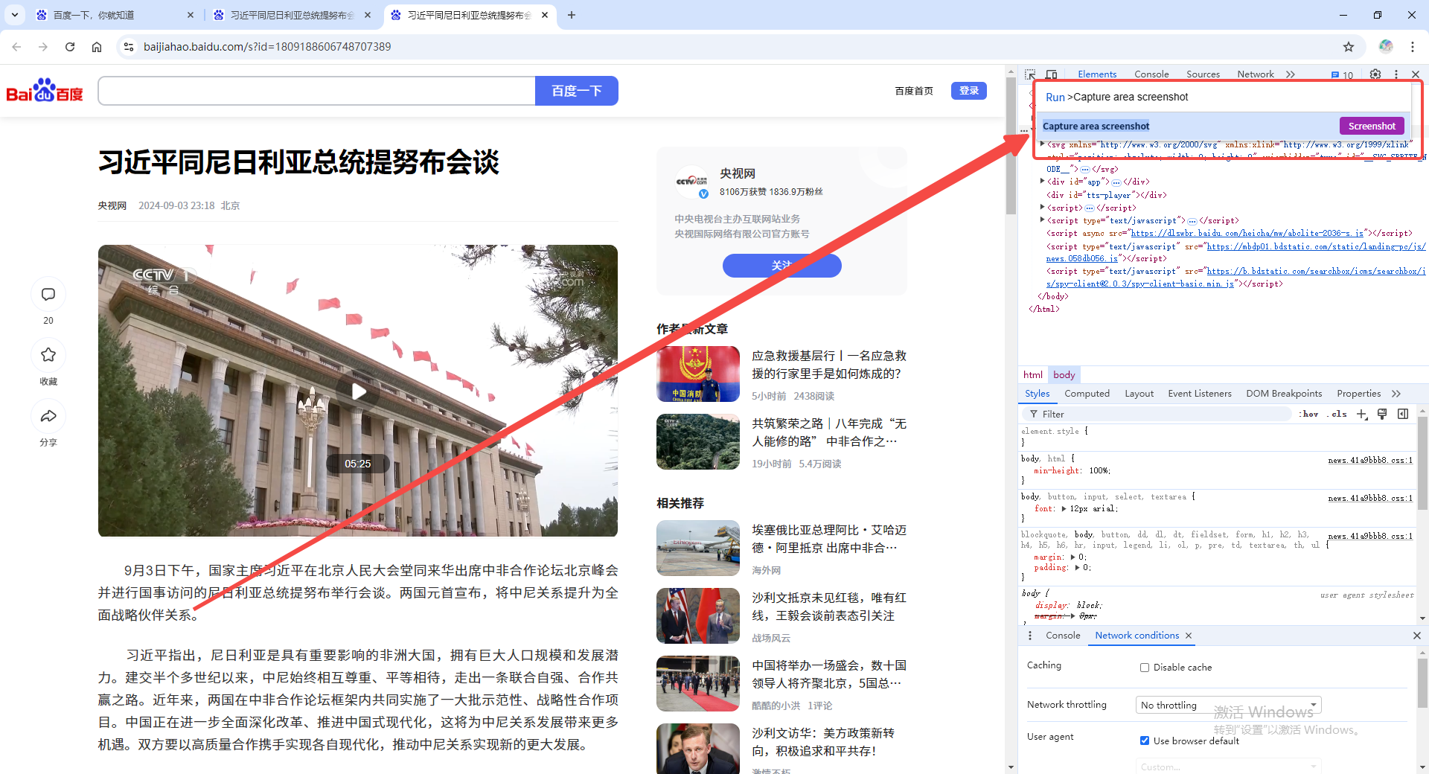Image resolution: width=1429 pixels, height=774 pixels.
Task: Close the DevTools panel
Action: (x=1416, y=74)
